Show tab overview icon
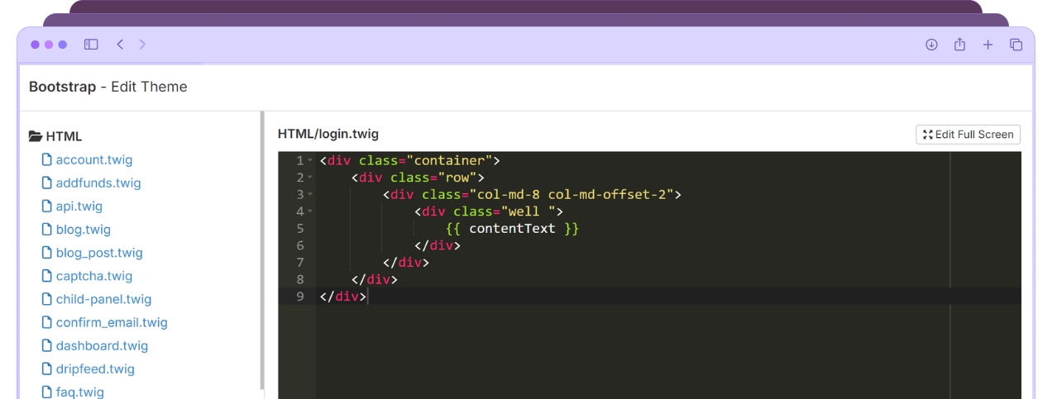 click(x=1016, y=45)
